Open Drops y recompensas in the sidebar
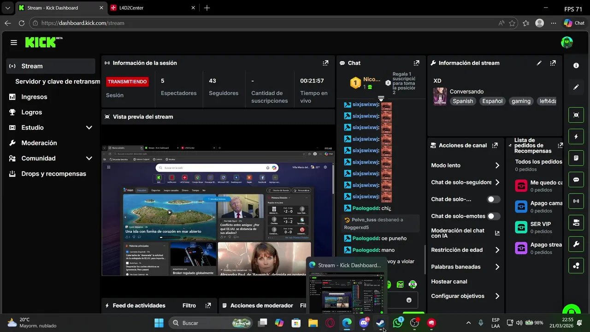 [x=51, y=174]
